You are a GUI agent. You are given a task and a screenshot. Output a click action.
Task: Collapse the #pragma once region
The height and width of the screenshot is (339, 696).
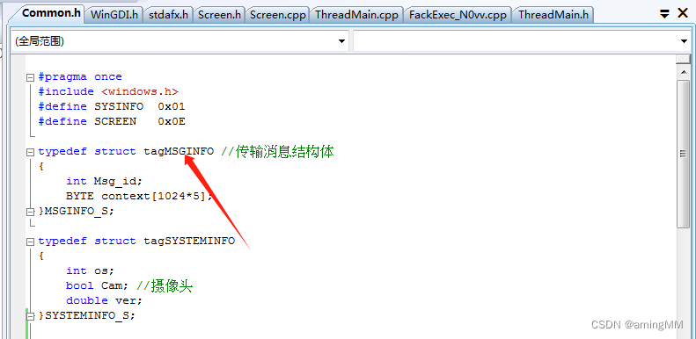pyautogui.click(x=30, y=77)
